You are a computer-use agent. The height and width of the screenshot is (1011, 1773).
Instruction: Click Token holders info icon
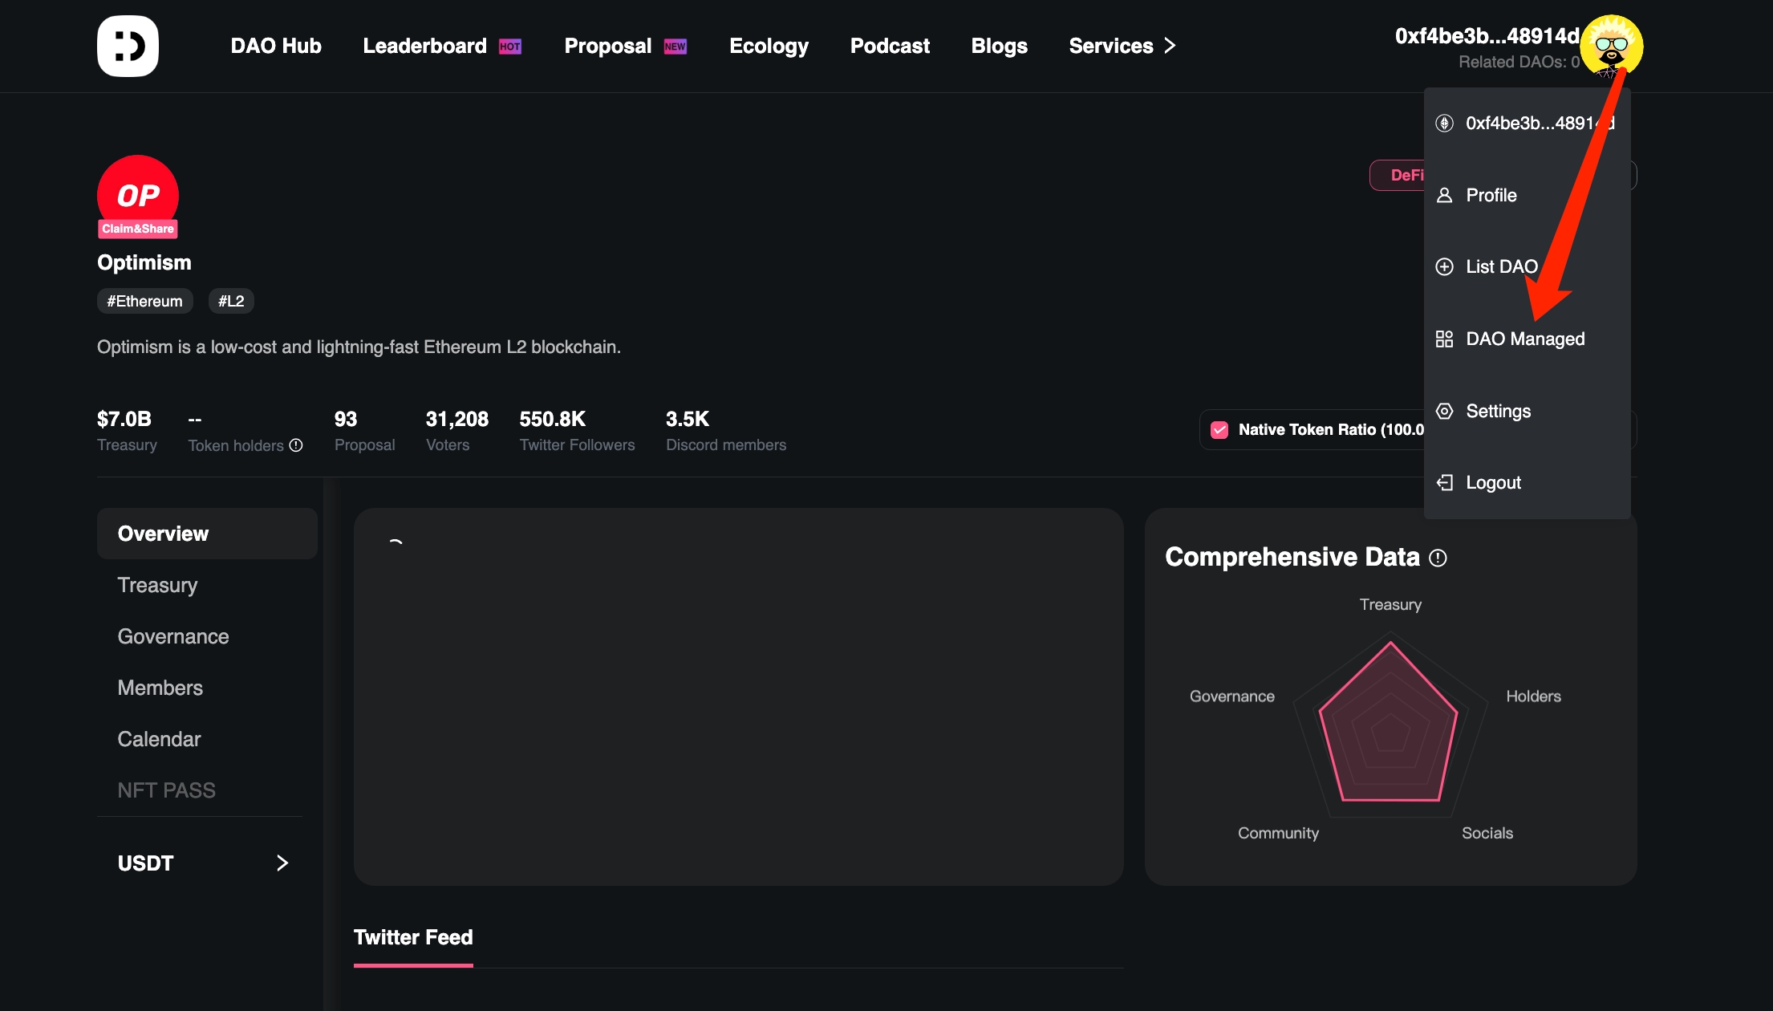click(296, 445)
